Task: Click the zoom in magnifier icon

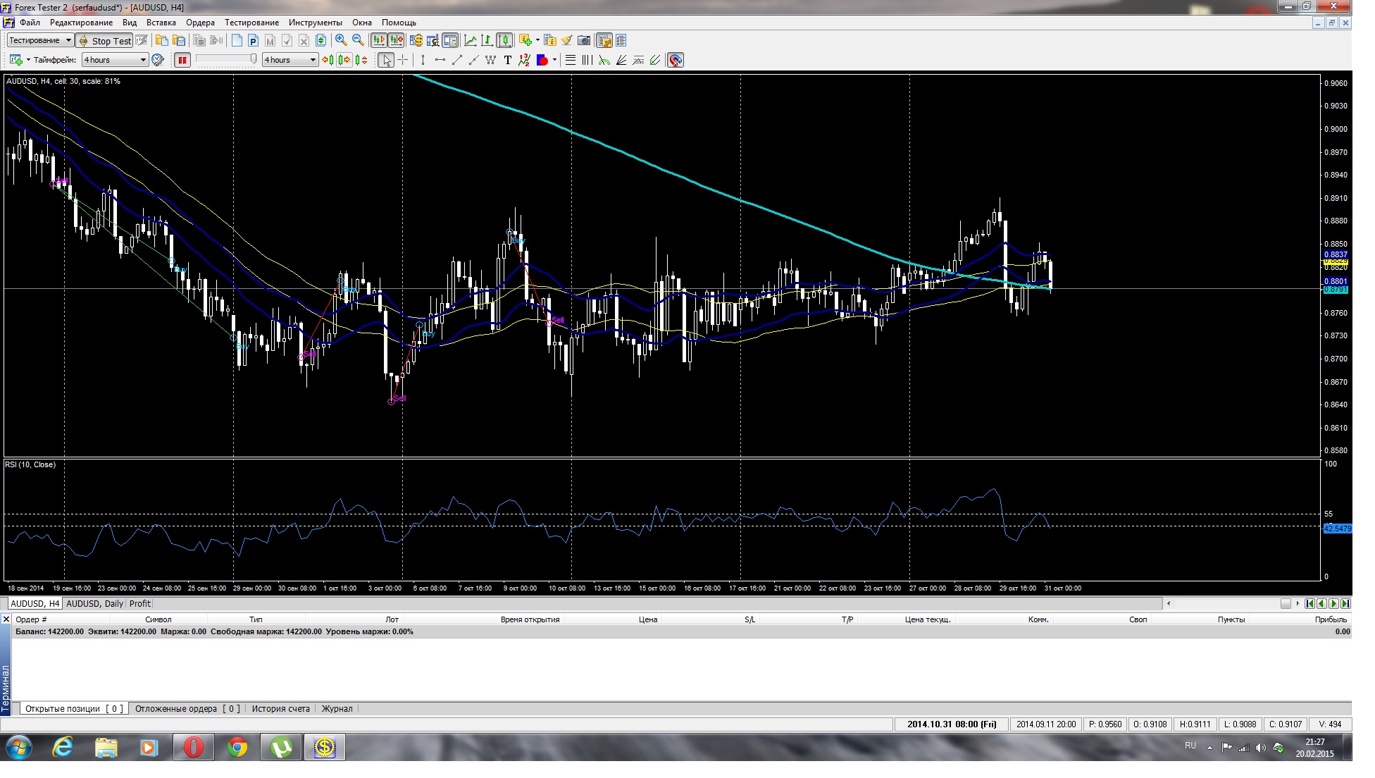Action: point(341,40)
